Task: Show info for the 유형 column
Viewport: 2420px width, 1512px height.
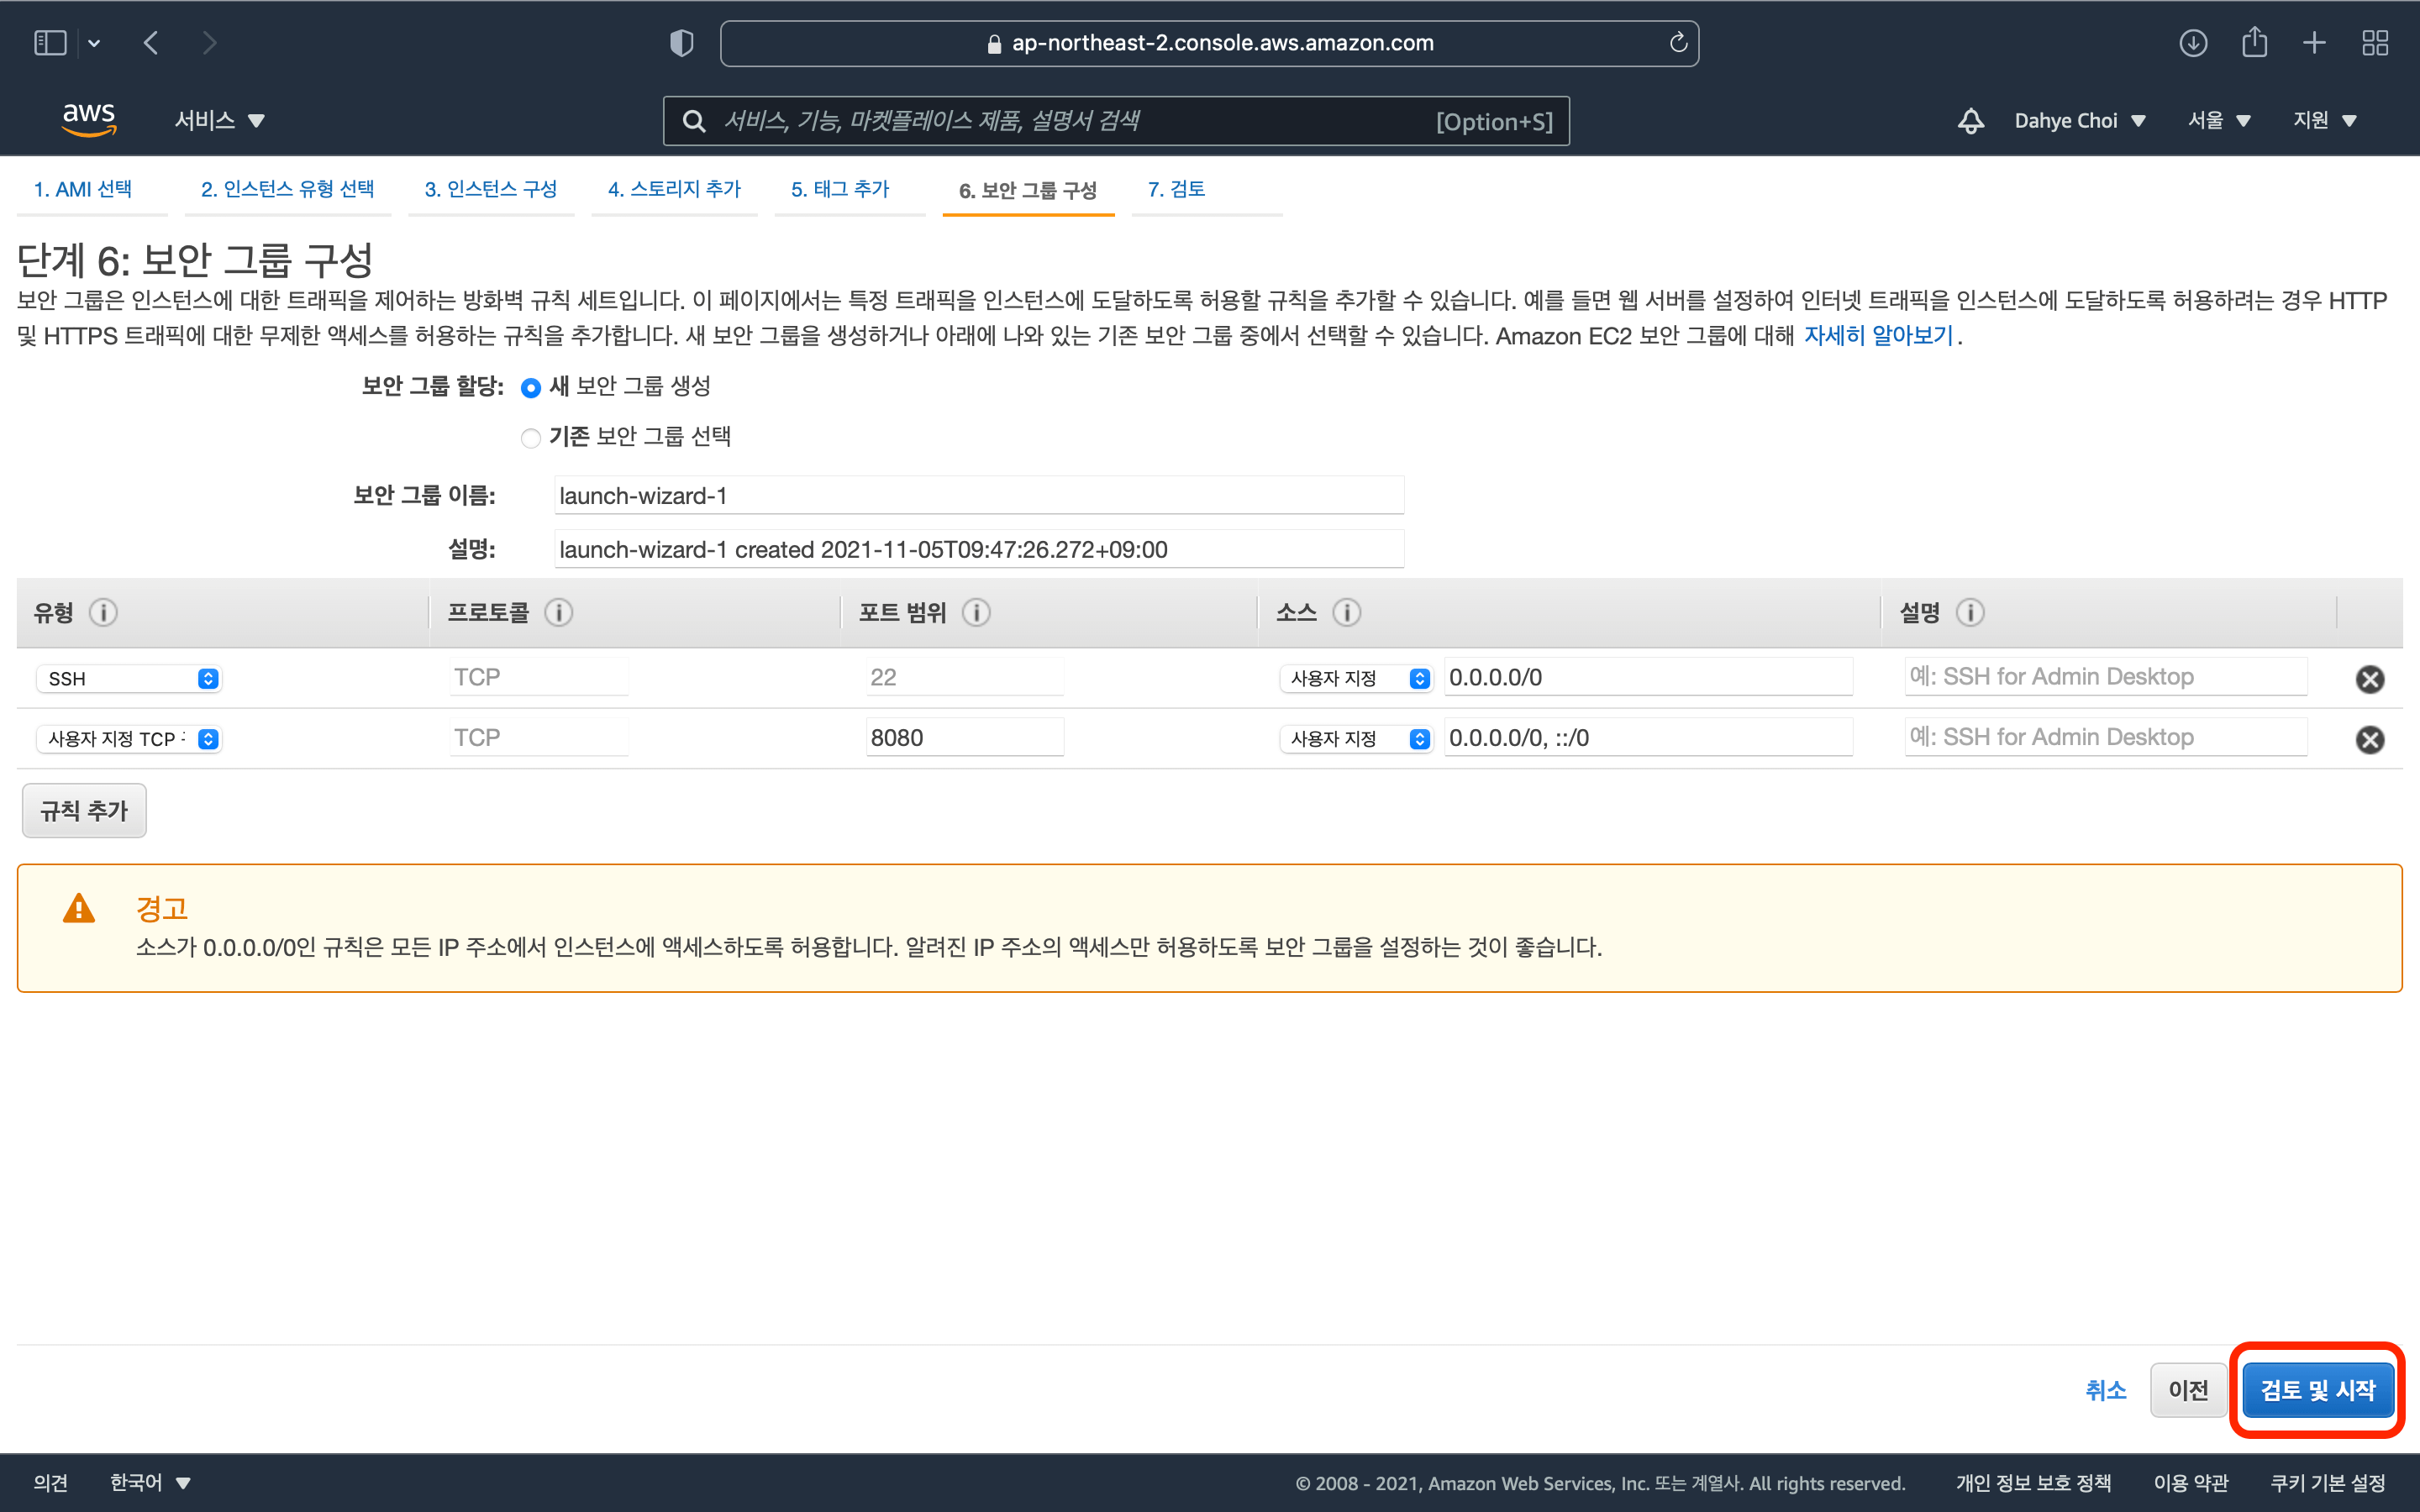Action: click(x=103, y=612)
